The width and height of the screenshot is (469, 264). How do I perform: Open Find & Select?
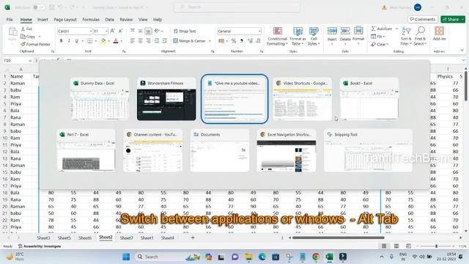click(x=420, y=36)
